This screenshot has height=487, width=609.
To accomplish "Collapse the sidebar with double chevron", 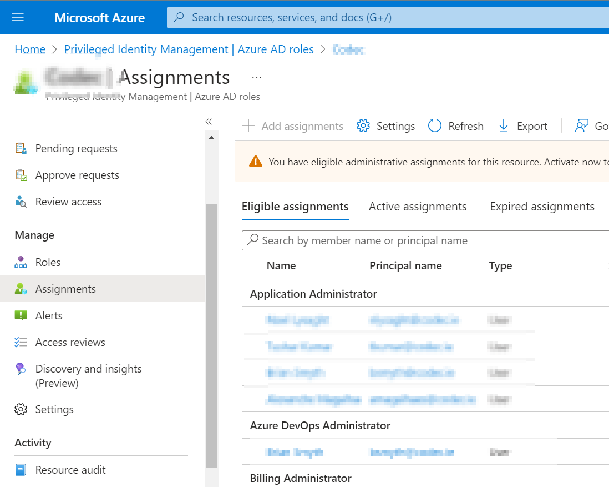I will 209,122.
